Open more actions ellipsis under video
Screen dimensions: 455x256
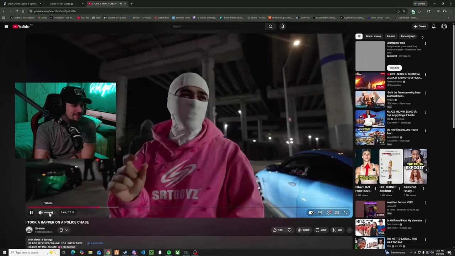[349, 230]
